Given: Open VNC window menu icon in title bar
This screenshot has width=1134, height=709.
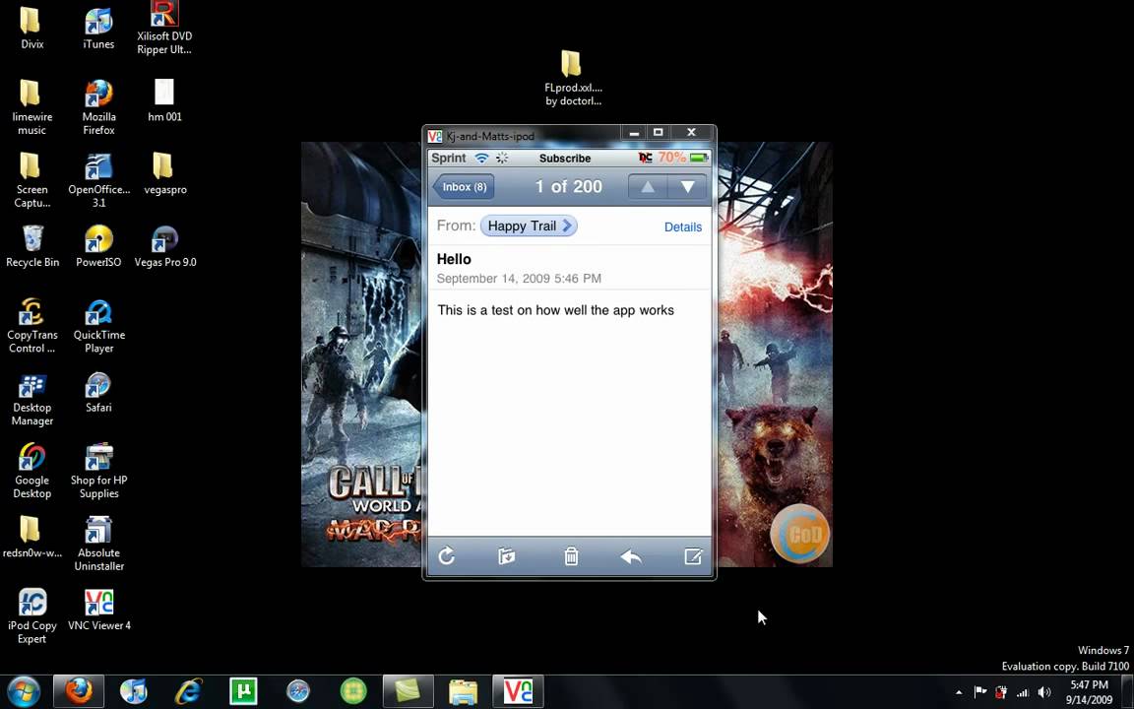Looking at the screenshot, I should coord(435,135).
